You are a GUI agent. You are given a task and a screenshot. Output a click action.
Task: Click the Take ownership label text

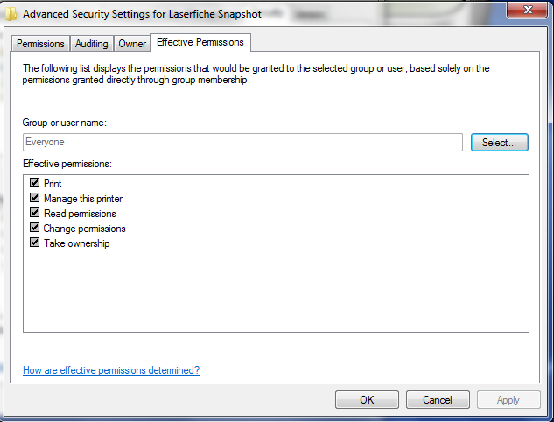pos(76,243)
